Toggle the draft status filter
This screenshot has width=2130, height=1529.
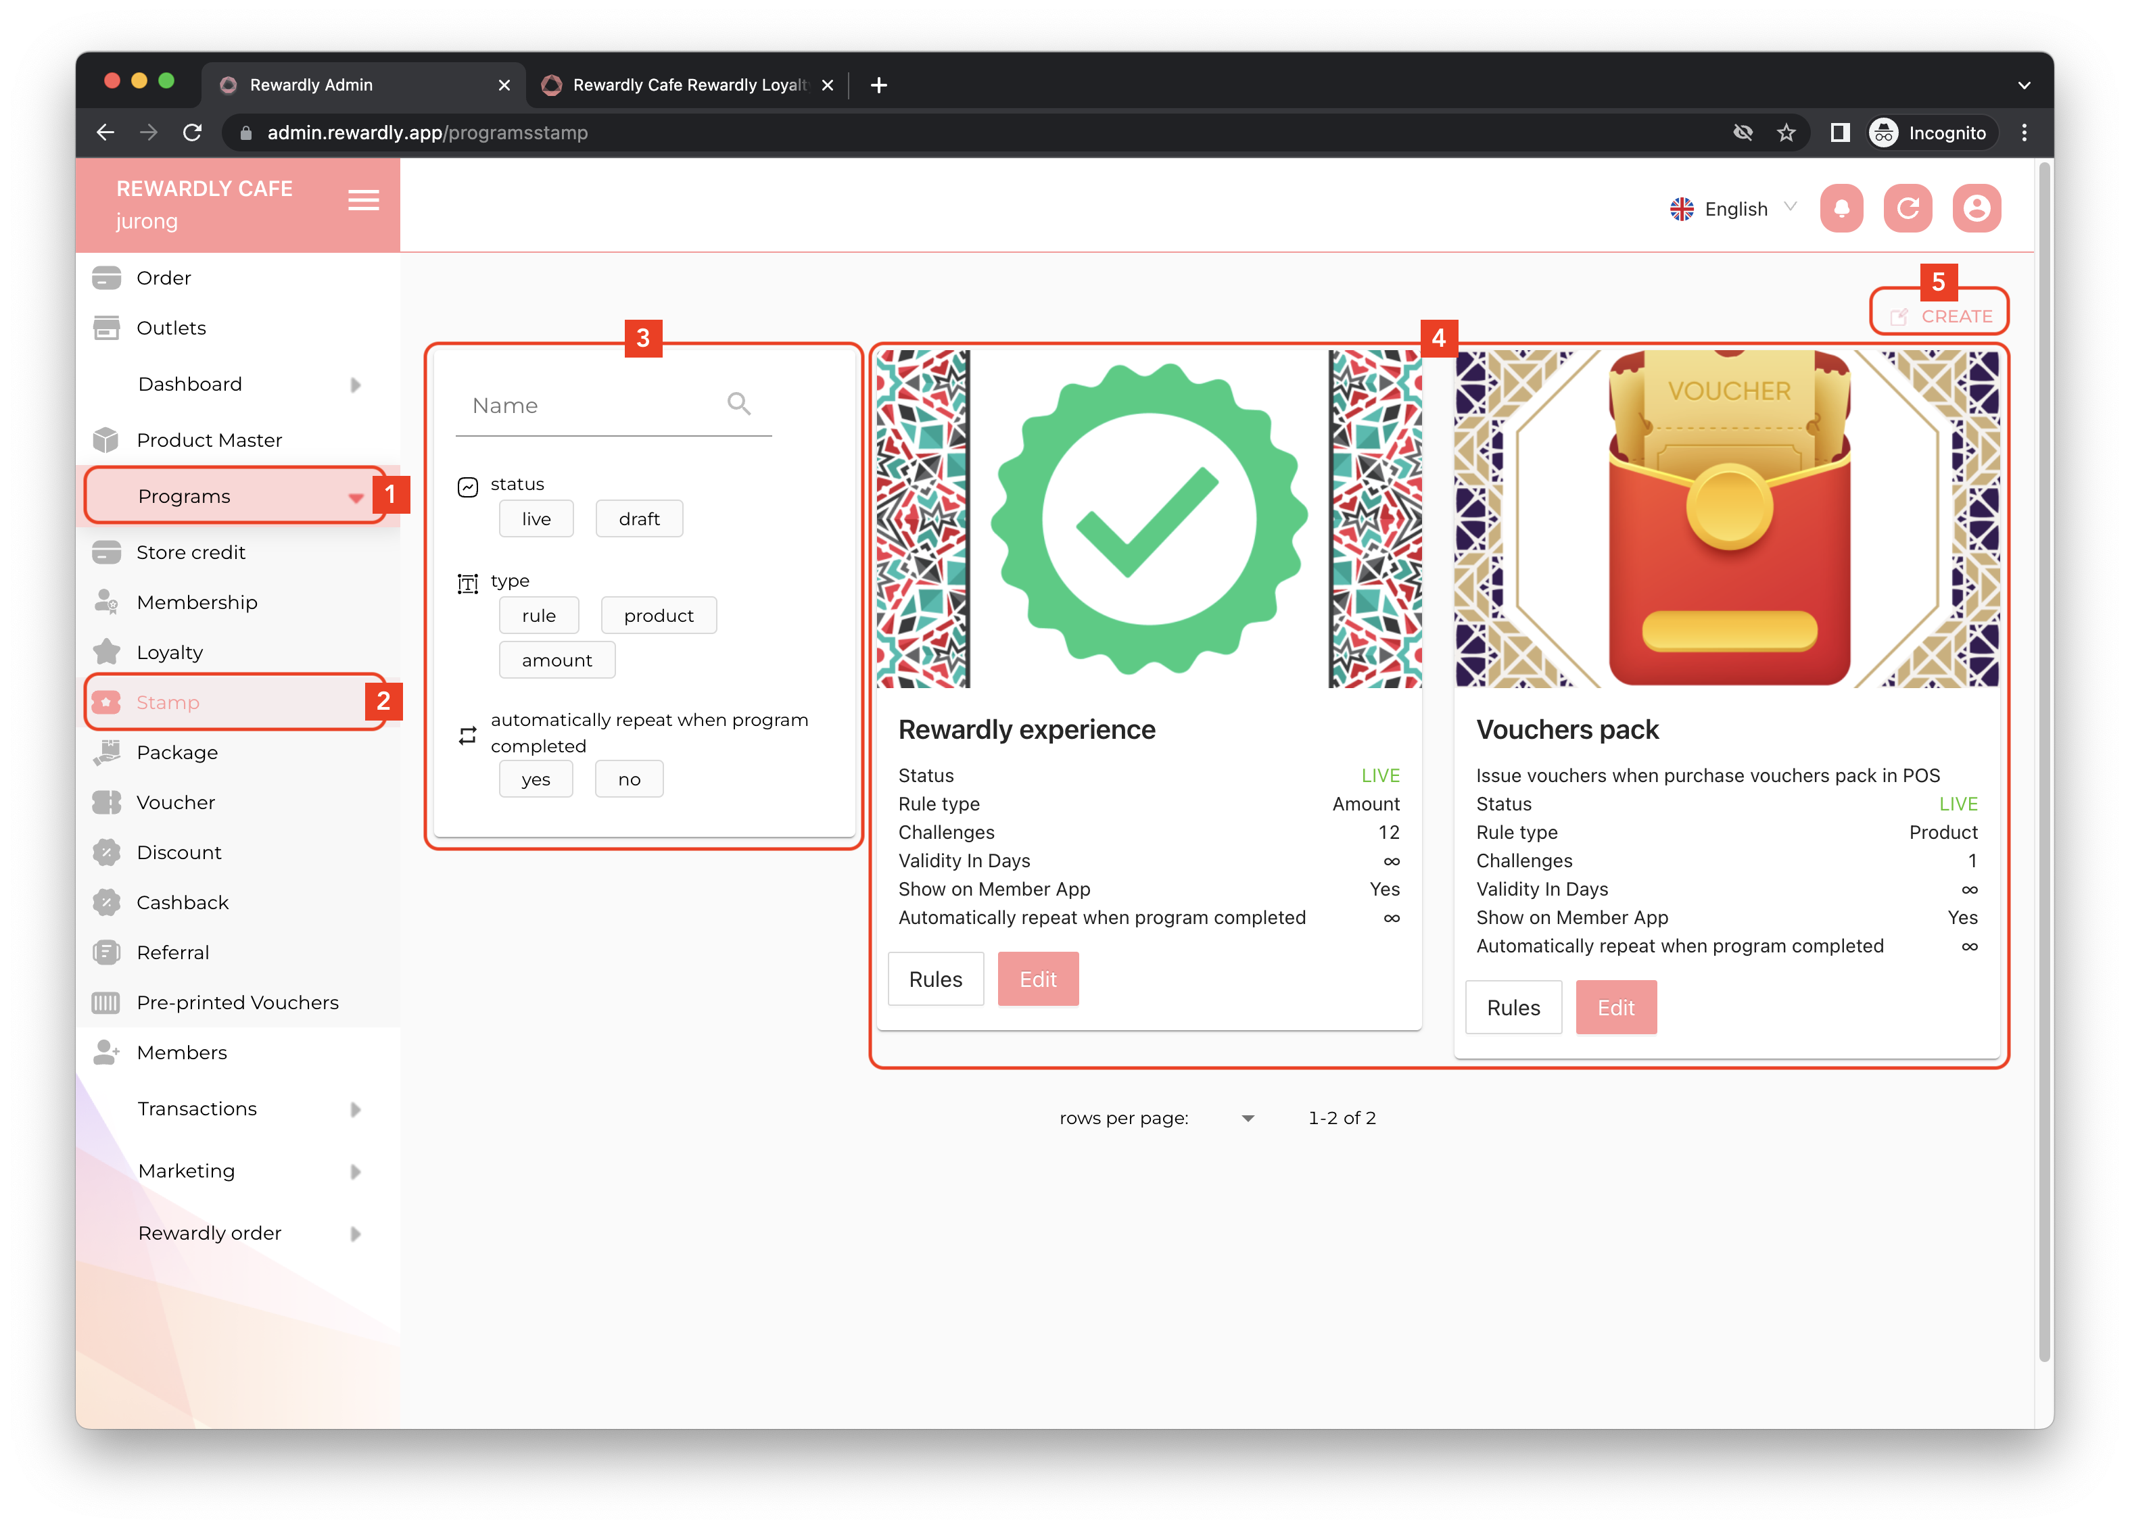click(638, 518)
